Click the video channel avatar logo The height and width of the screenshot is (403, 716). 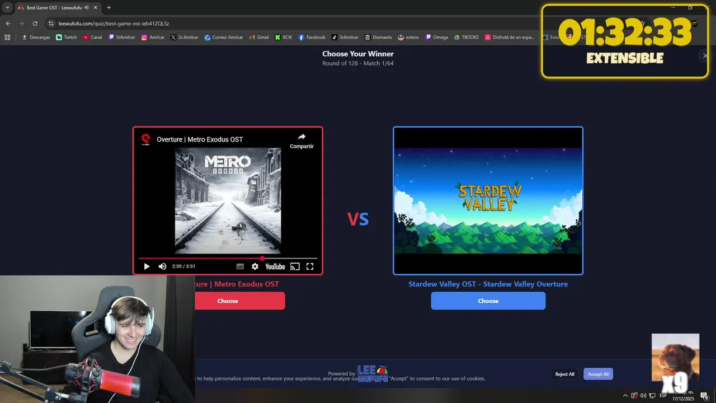point(145,139)
